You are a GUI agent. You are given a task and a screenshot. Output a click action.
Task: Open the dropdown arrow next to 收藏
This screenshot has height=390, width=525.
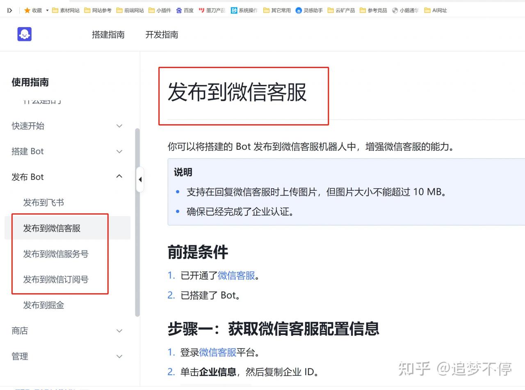tap(47, 10)
